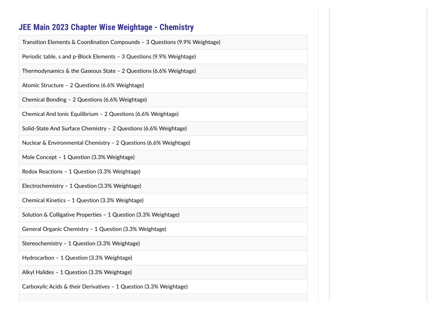
Task: Select the 'Thermodynamics & the Gaseous State' row
Action: [x=163, y=71]
